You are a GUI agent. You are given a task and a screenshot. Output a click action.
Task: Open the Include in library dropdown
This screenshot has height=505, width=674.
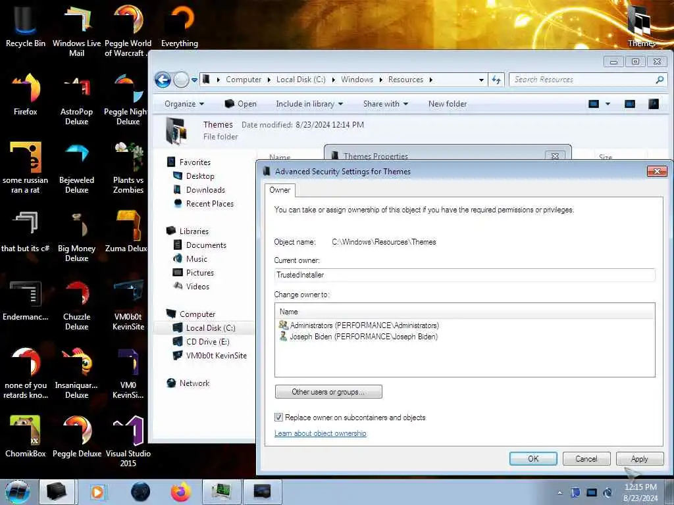pyautogui.click(x=309, y=104)
